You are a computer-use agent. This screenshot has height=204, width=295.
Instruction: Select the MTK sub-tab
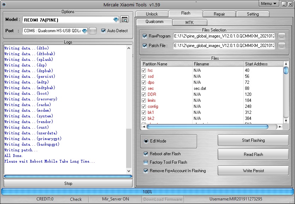(x=190, y=23)
